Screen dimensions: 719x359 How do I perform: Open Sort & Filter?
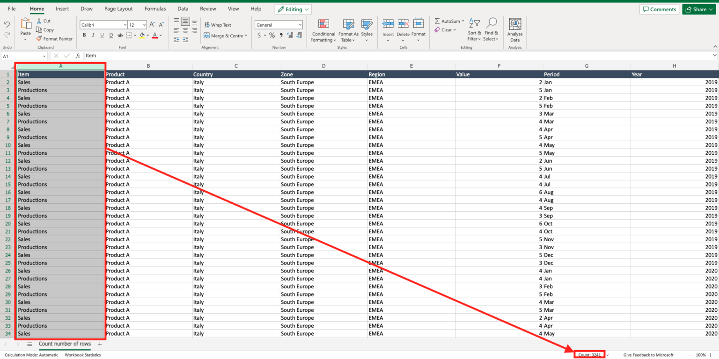[474, 30]
